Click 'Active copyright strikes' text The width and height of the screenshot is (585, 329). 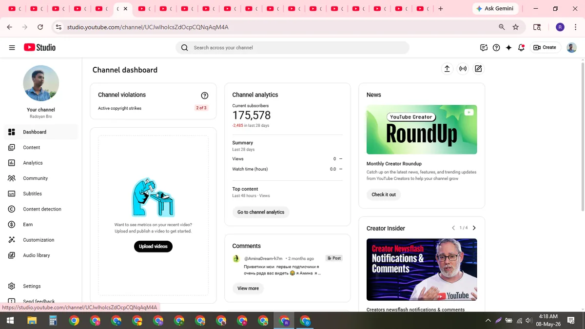click(119, 108)
